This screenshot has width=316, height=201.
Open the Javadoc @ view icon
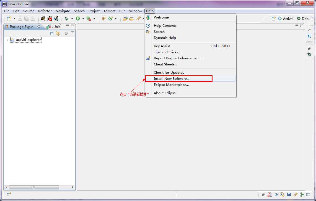coord(276,195)
